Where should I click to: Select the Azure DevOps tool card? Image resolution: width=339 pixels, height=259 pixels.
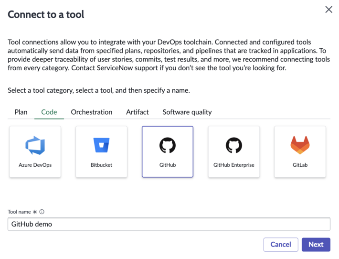(x=35, y=151)
